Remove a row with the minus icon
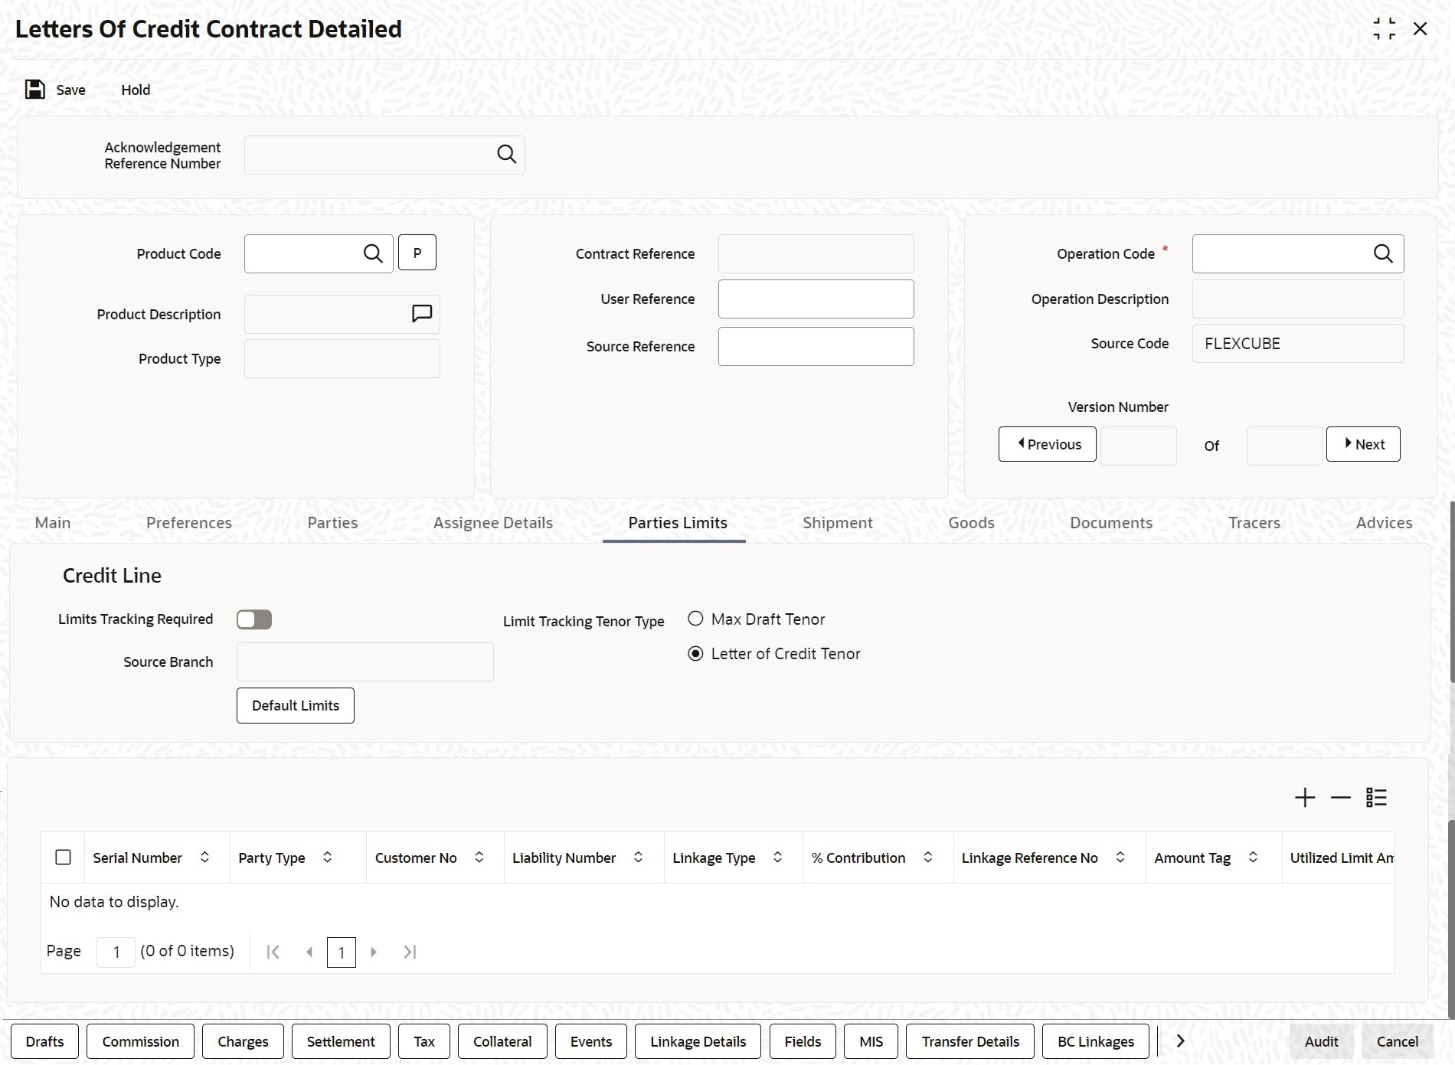 pos(1341,798)
